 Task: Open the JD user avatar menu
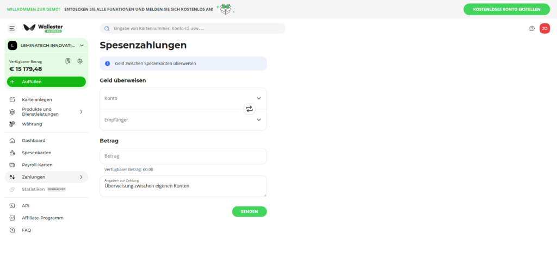[x=544, y=29]
